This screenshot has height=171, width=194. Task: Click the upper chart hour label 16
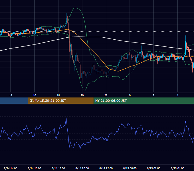(x=35, y=95)
